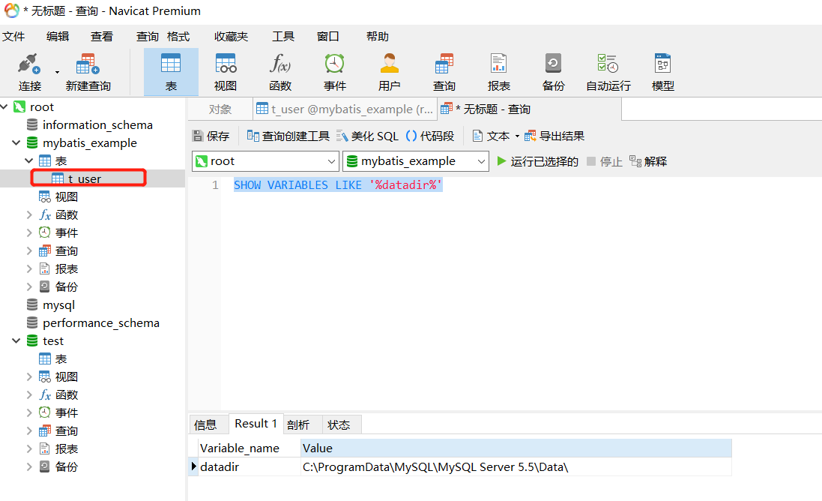Open the 文本 dropdown arrow
Image resolution: width=822 pixels, height=501 pixels.
click(517, 136)
